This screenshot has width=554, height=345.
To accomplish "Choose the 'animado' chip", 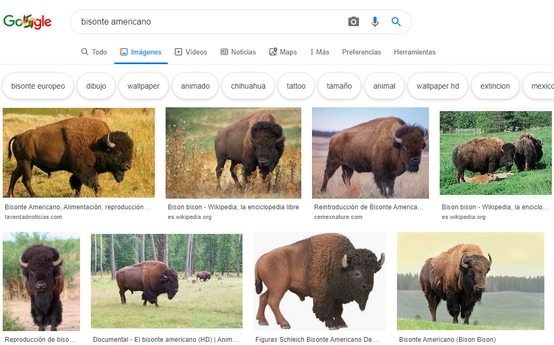I will (x=196, y=86).
